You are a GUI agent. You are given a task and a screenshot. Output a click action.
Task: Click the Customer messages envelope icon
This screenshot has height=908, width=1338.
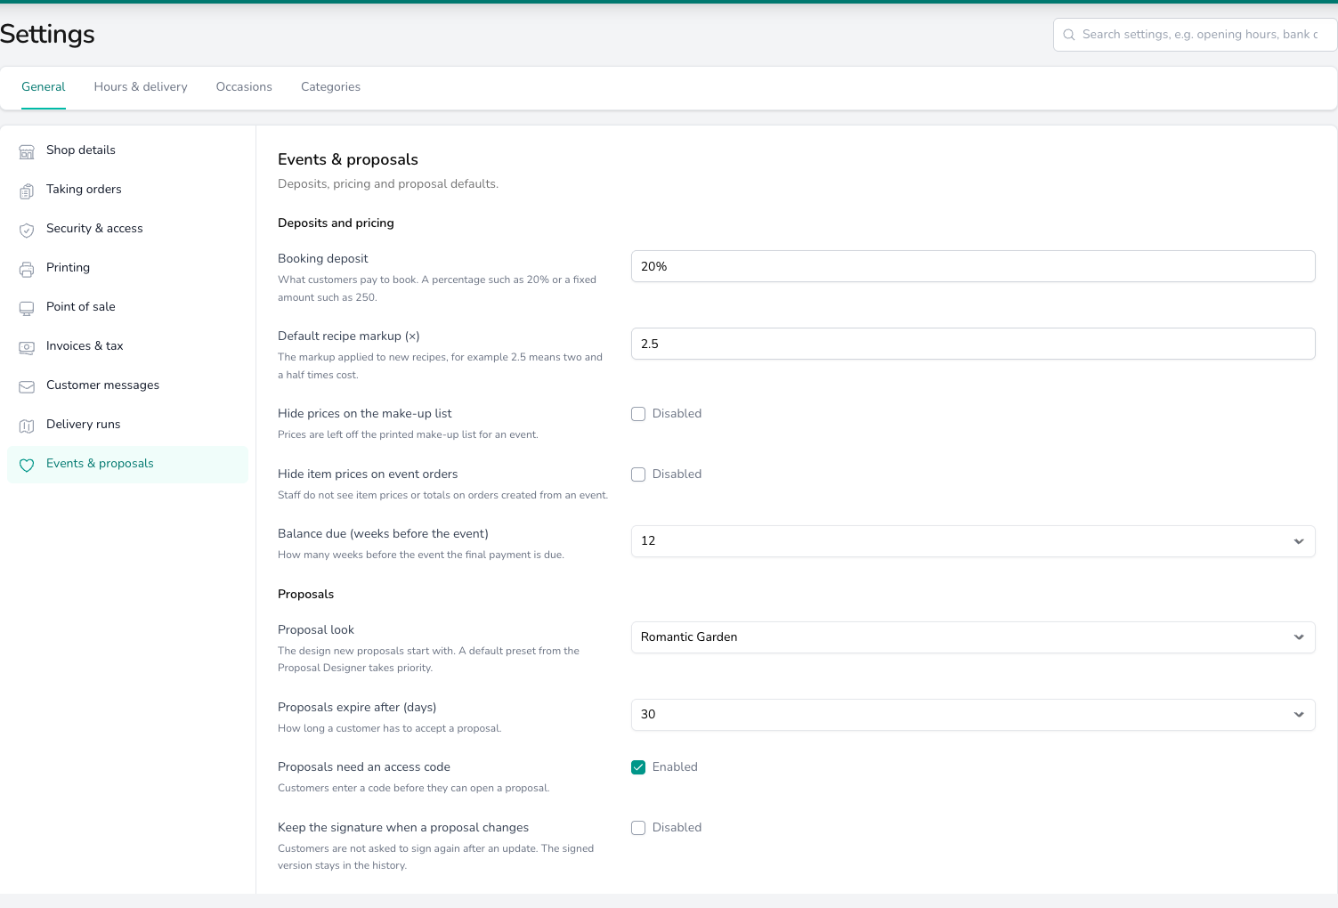pos(27,386)
